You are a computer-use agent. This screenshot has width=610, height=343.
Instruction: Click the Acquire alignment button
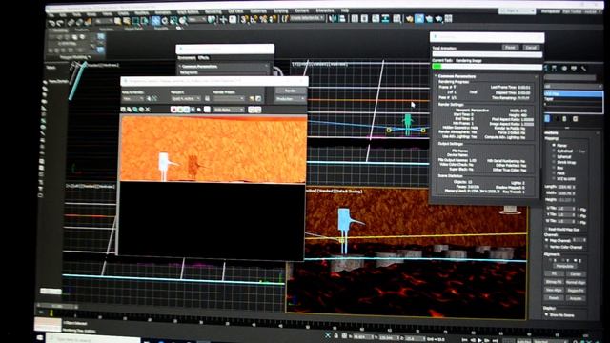(576, 298)
